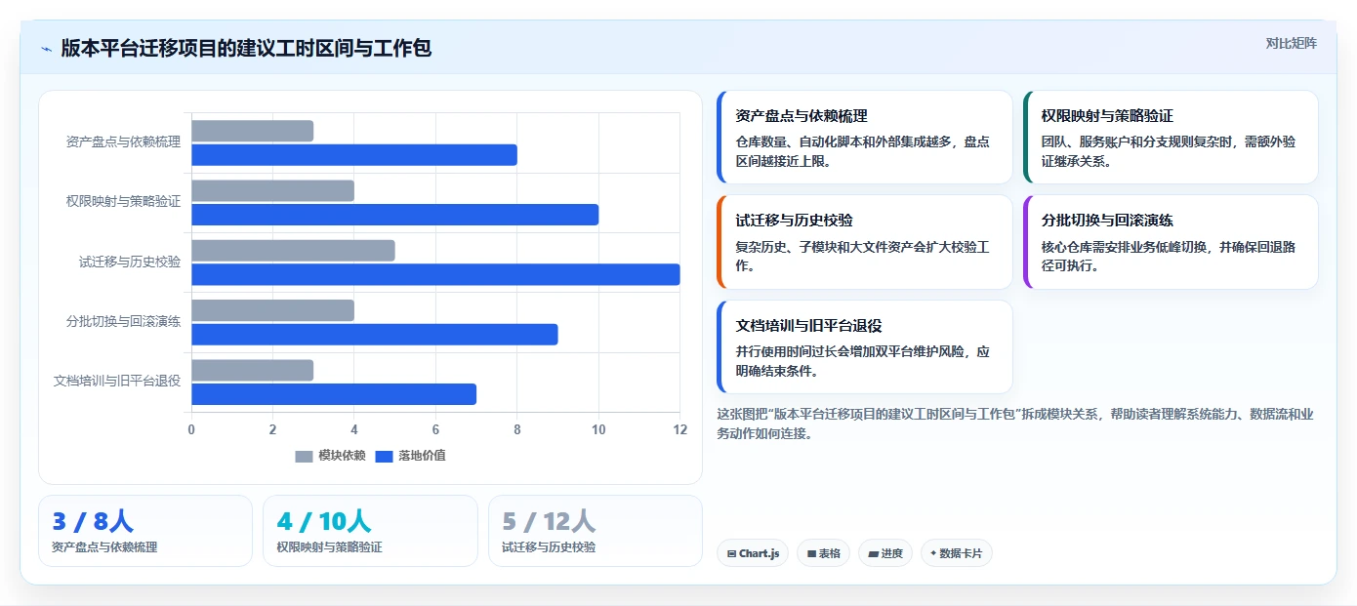Click the blue bar for 文档培训与旧平台退役
The height and width of the screenshot is (606, 1357).
[334, 394]
